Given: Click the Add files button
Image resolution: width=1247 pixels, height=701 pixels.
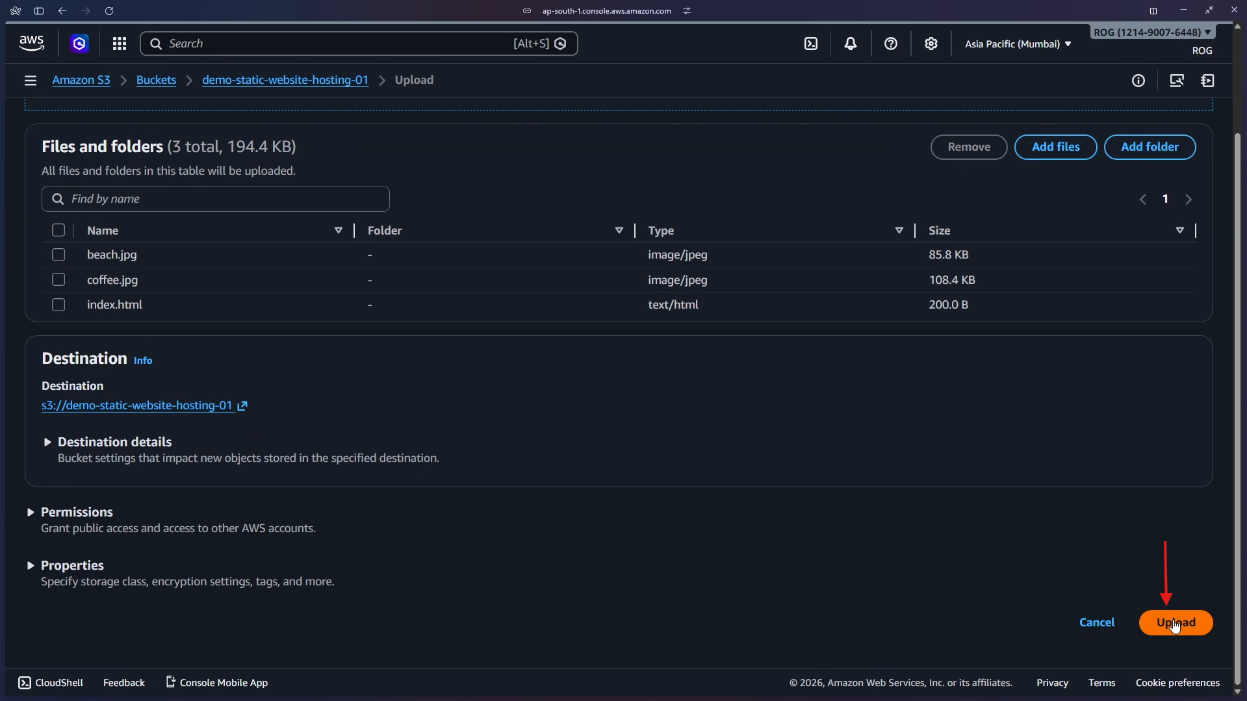Looking at the screenshot, I should click(1055, 147).
